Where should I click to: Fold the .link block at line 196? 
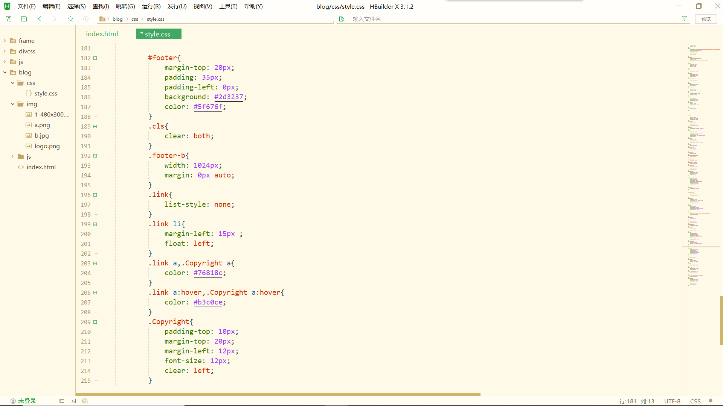(x=95, y=195)
